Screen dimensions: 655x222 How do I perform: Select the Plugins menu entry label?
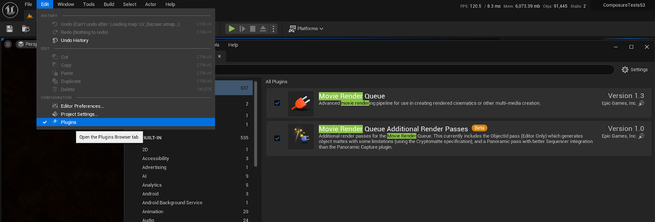(x=68, y=122)
